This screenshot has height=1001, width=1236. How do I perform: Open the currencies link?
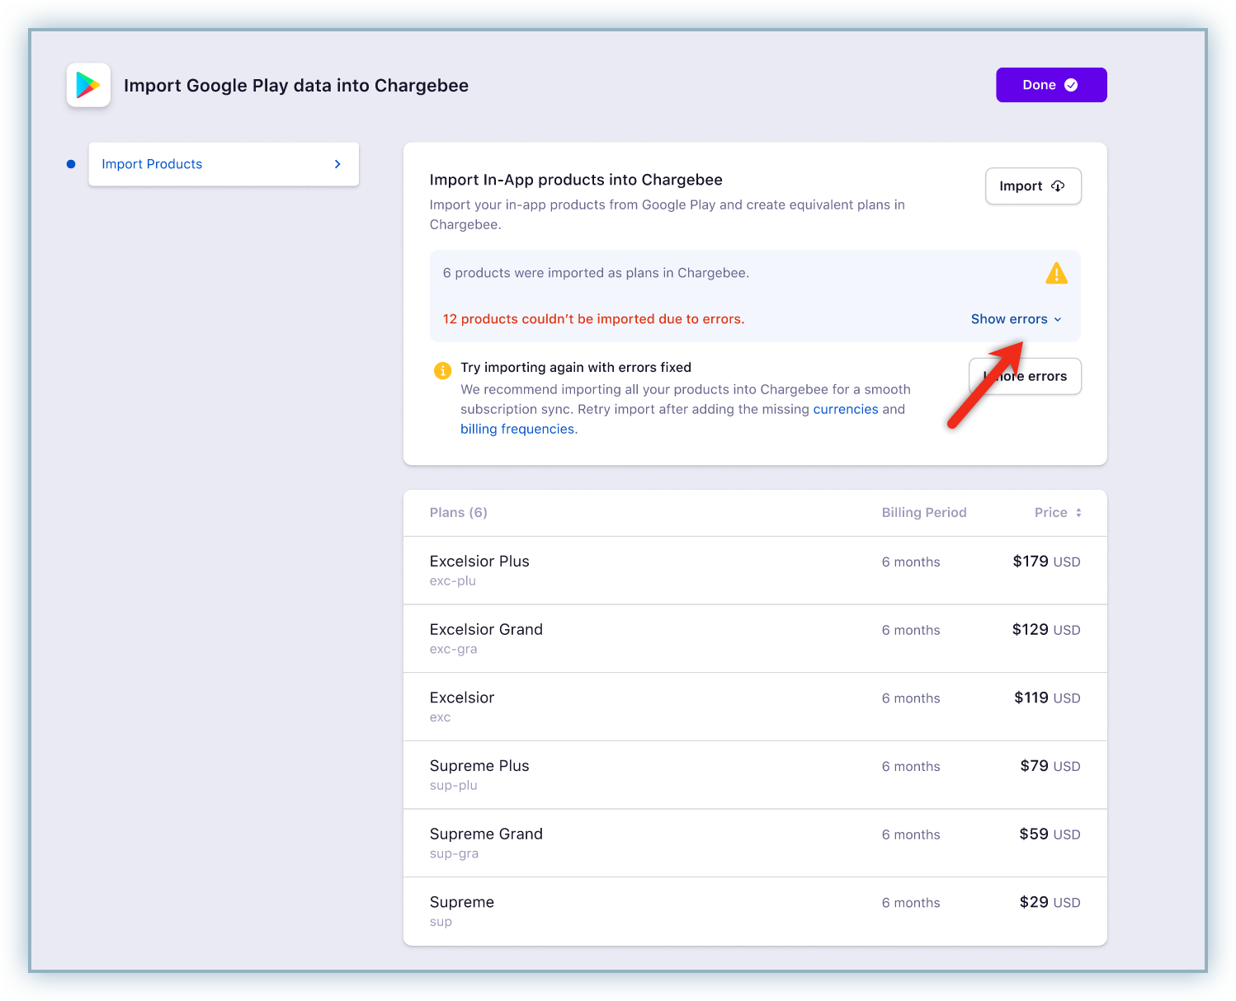846,409
